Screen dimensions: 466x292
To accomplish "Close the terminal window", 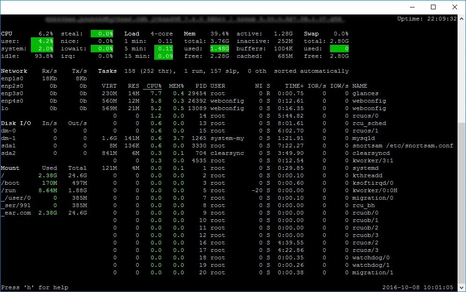I will pyautogui.click(x=455, y=7).
